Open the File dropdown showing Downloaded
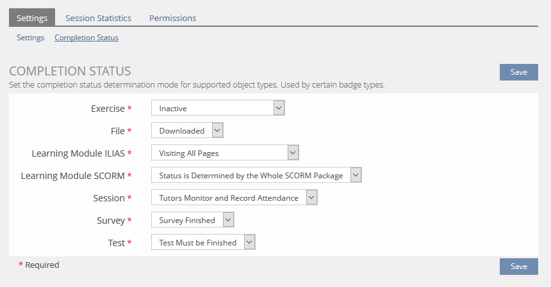Image resolution: width=551 pixels, height=287 pixels. click(187, 130)
